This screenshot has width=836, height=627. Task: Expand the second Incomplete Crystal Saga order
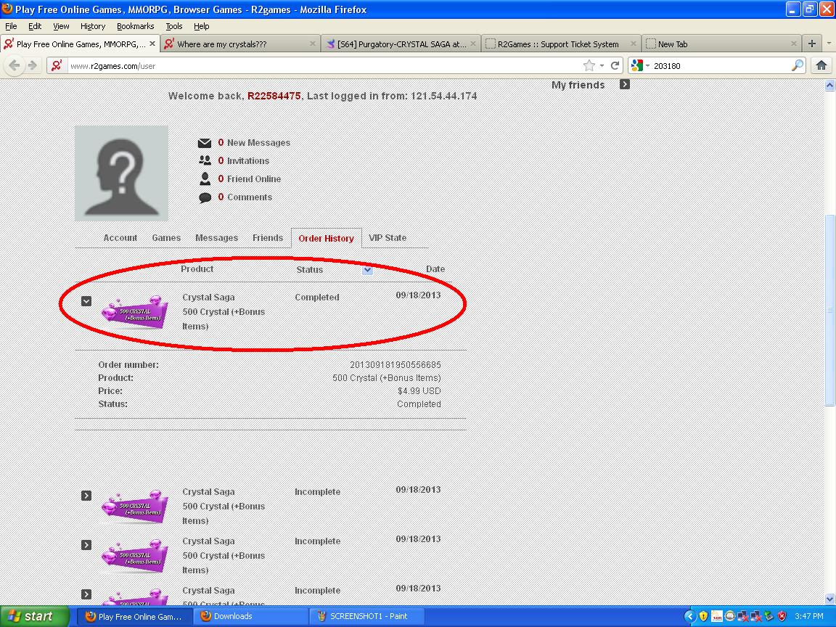click(86, 545)
